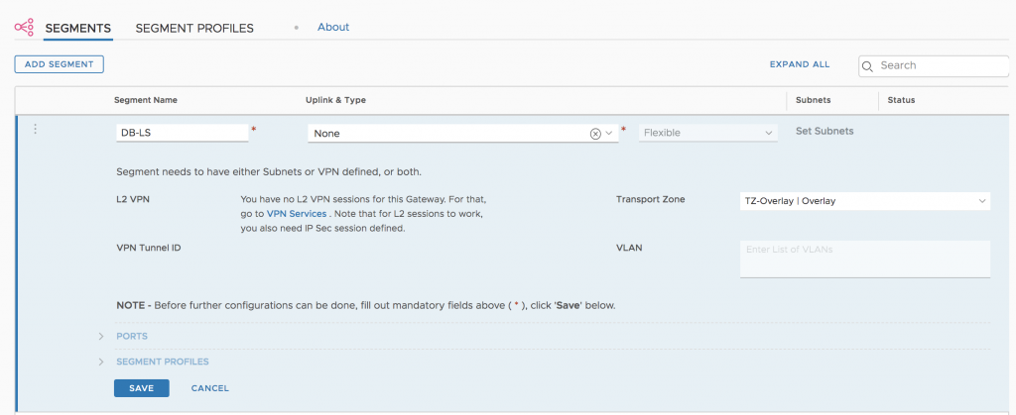Viewport: 1016px width, 415px height.
Task: Select the Segments tab
Action: (x=78, y=29)
